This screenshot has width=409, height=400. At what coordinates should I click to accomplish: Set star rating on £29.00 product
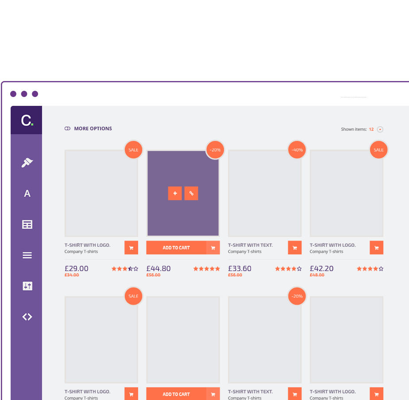tap(124, 268)
